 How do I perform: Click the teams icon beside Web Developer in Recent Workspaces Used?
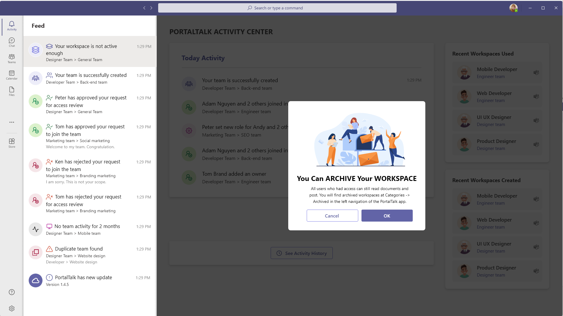coord(536,96)
